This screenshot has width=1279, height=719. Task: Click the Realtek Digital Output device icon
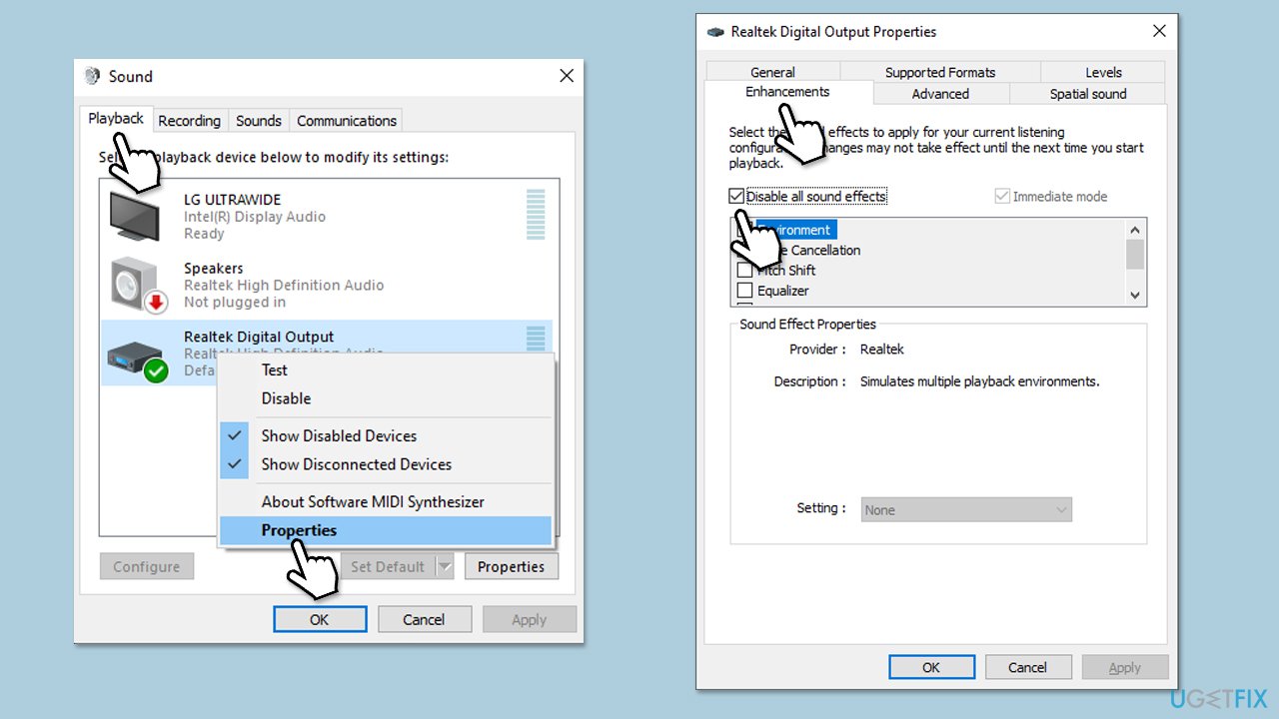pyautogui.click(x=136, y=359)
